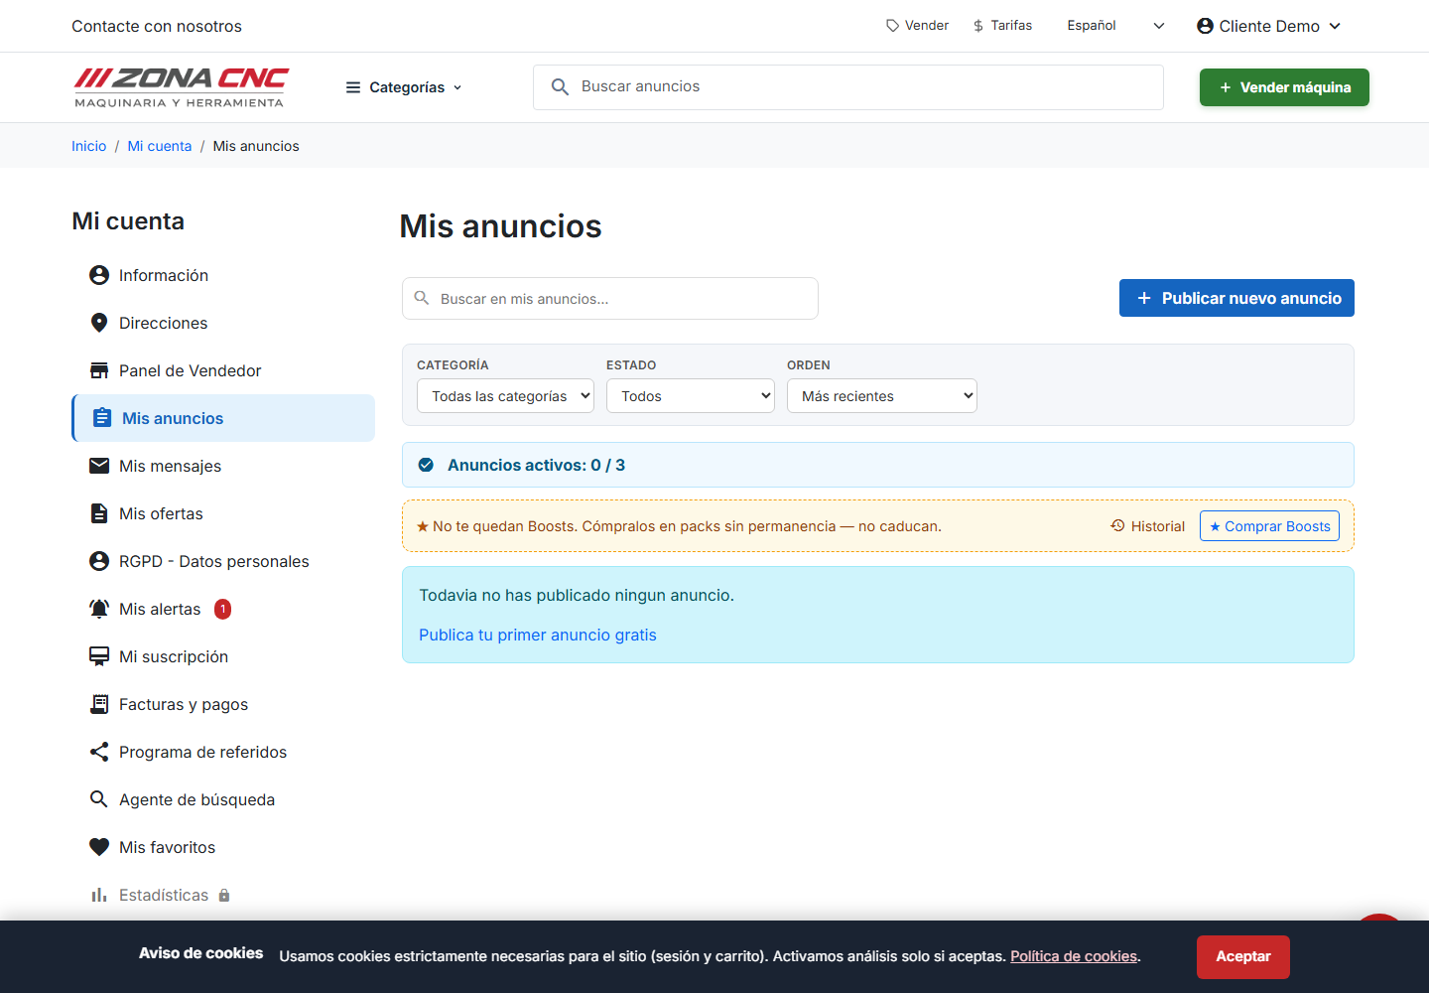This screenshot has height=993, width=1429.
Task: Click Publicar nuevo anuncio button
Action: (1236, 298)
